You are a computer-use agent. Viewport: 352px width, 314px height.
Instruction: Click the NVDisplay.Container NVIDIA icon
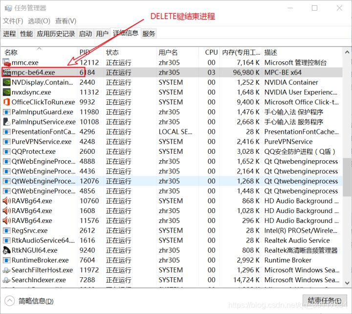(6, 82)
